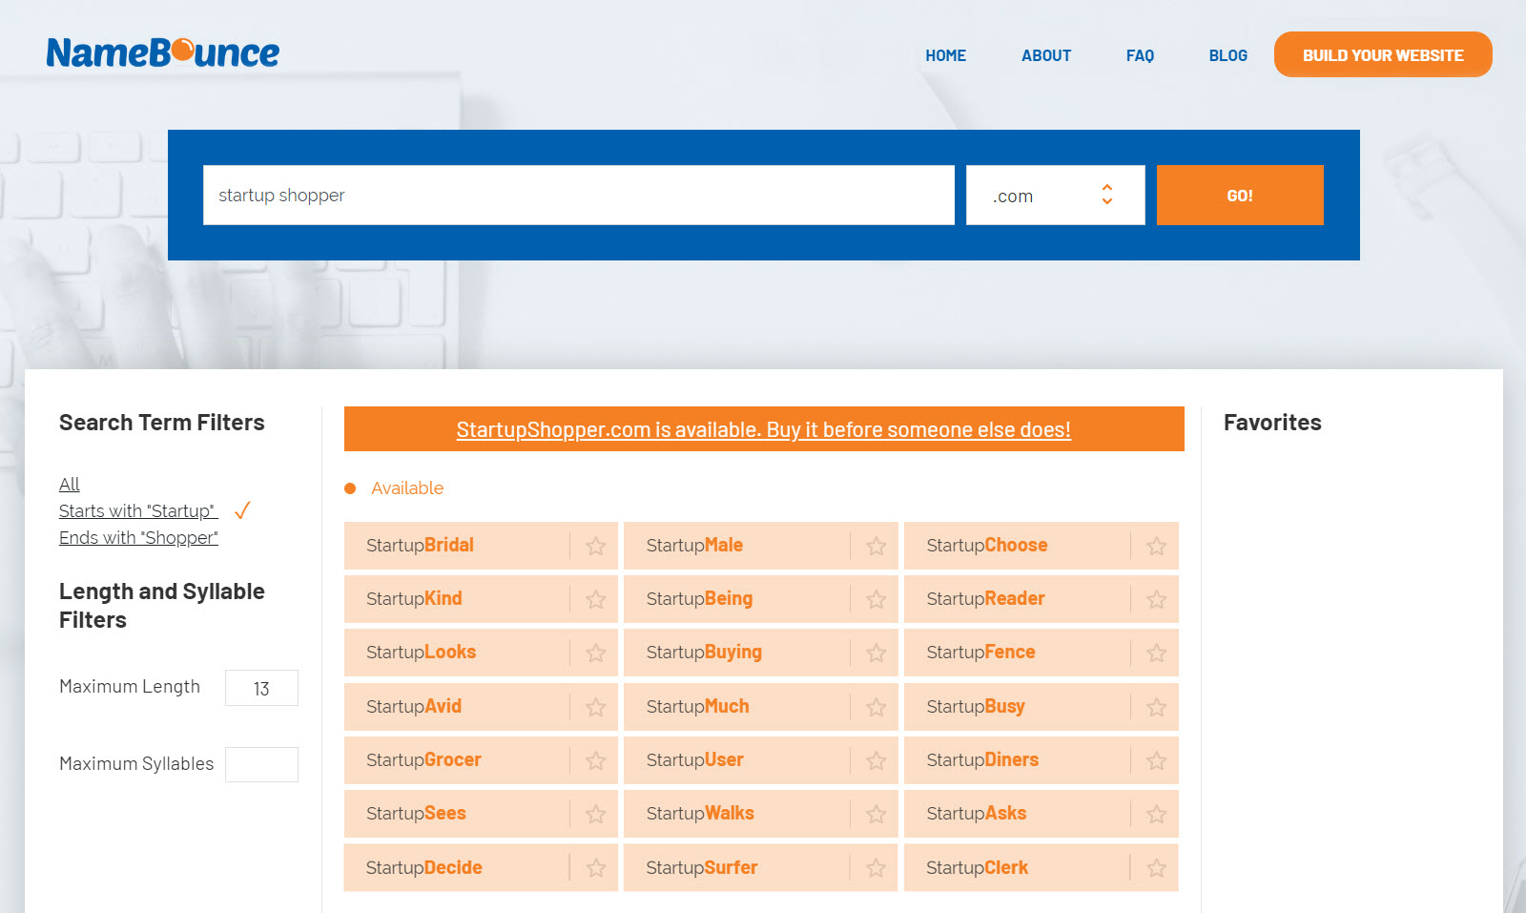Star the StartupBusy result
1526x913 pixels.
[1157, 707]
